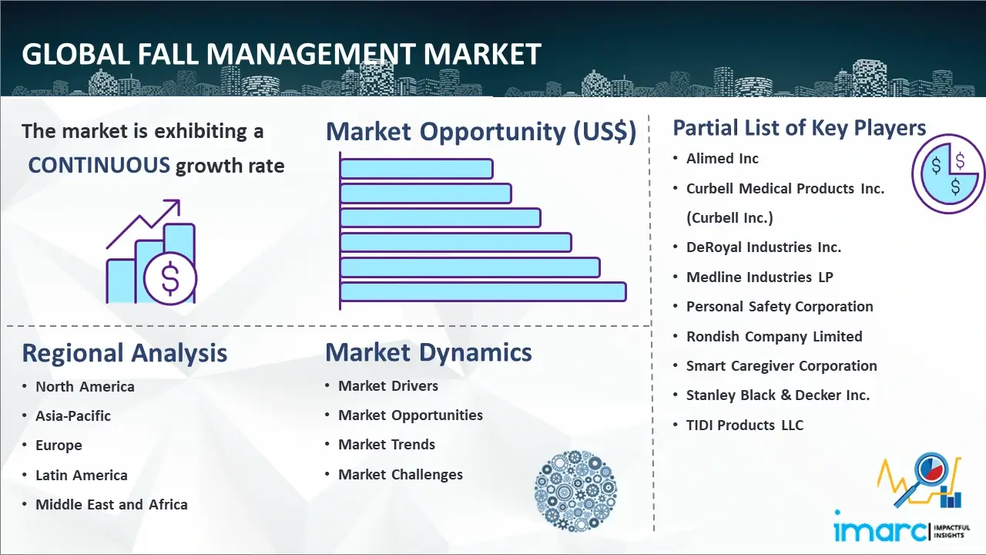This screenshot has width=986, height=555.
Task: Click TIDI Products LLC entry
Action: pos(745,425)
